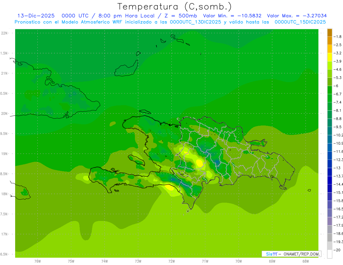This screenshot has height=265, width=343.
Task: Click the '-7.4' colorbar label
Action: tap(338, 102)
